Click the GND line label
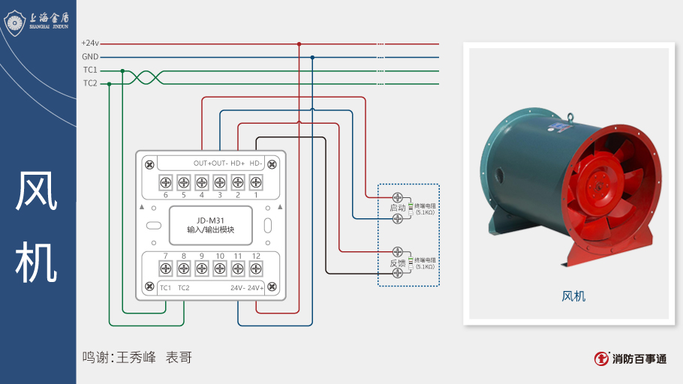 click(x=90, y=57)
